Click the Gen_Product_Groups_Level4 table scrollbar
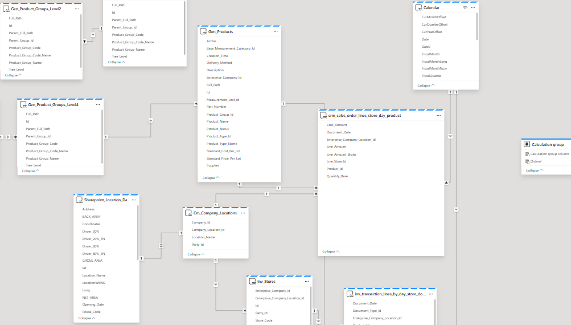 [x=102, y=137]
